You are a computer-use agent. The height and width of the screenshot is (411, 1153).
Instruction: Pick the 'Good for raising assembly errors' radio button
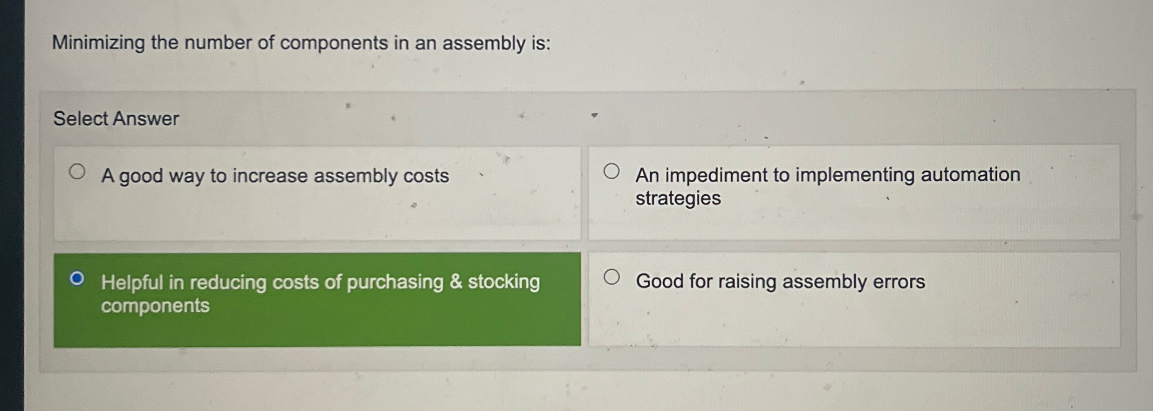tap(611, 277)
